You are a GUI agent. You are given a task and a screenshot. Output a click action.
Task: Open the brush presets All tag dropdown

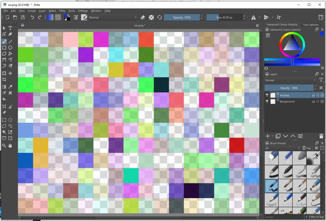(283, 148)
